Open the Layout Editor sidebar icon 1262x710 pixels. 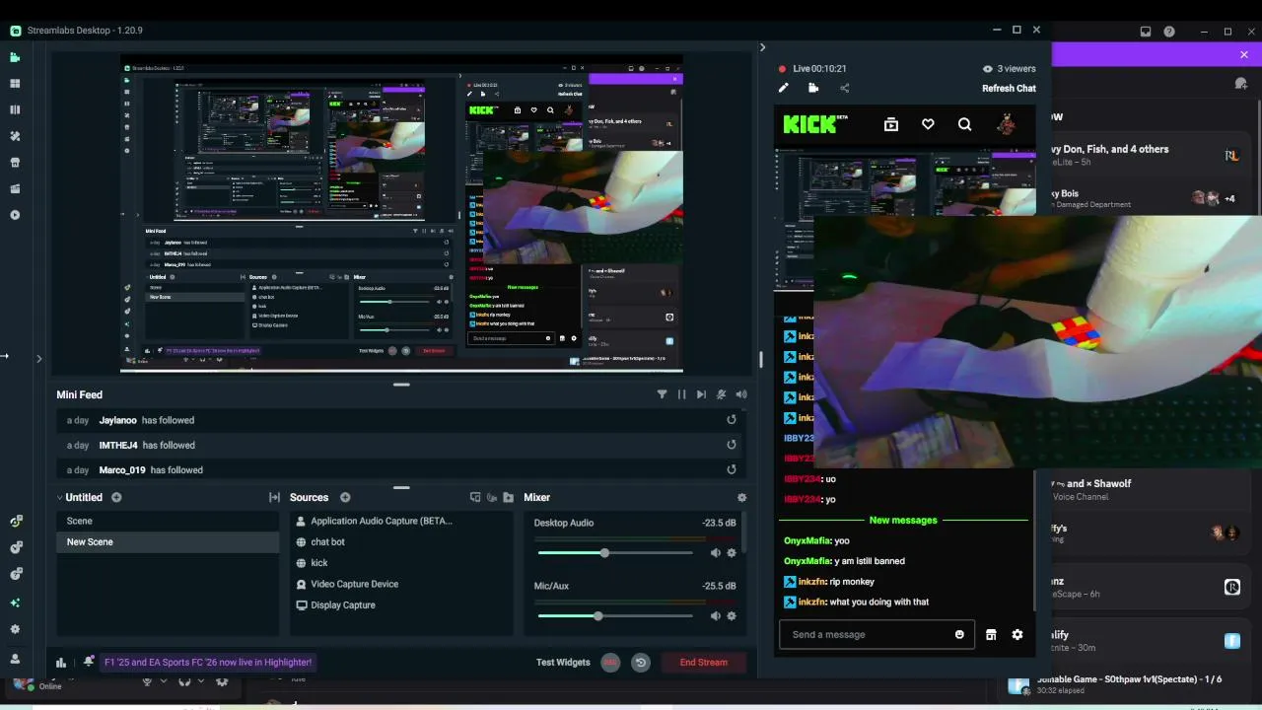tap(15, 109)
